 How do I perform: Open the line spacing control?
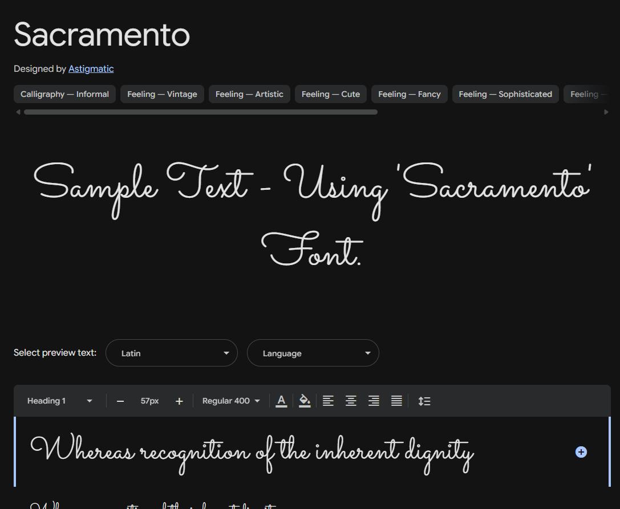tap(424, 401)
